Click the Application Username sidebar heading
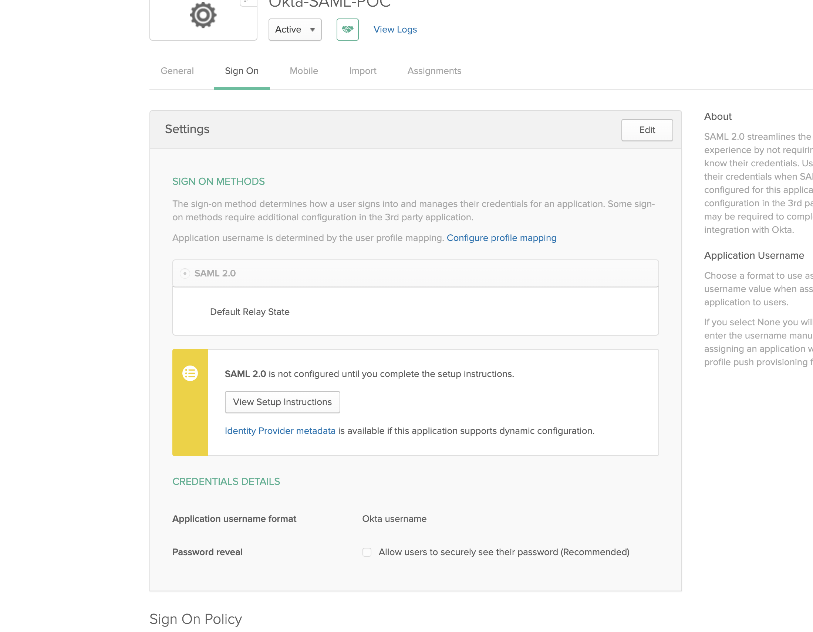813x632 pixels. (x=754, y=255)
